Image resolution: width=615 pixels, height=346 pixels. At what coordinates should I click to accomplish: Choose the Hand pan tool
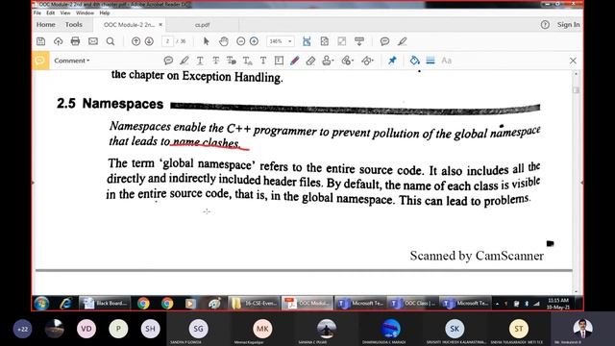point(224,41)
